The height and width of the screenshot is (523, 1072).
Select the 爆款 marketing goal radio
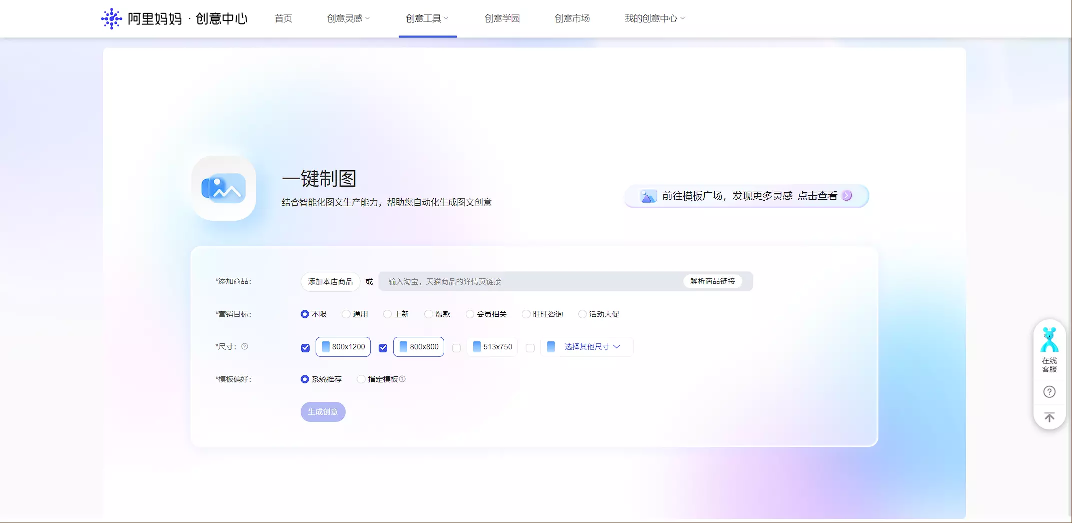coord(429,314)
